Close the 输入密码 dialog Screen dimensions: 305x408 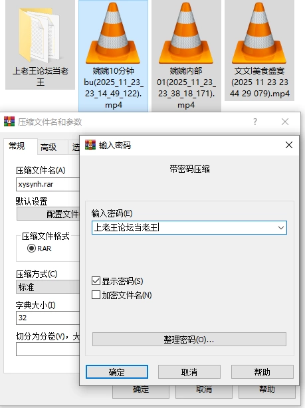289,145
